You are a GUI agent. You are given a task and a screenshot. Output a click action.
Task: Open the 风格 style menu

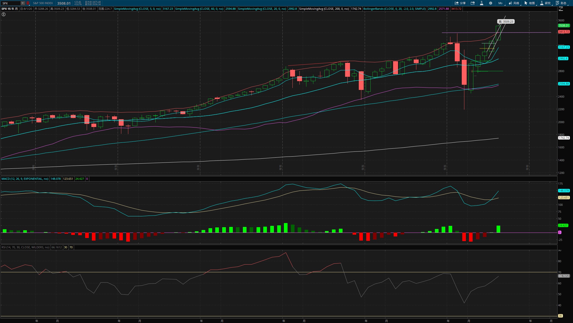[514, 3]
